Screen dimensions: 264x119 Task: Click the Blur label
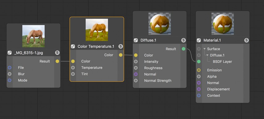tap(21, 74)
